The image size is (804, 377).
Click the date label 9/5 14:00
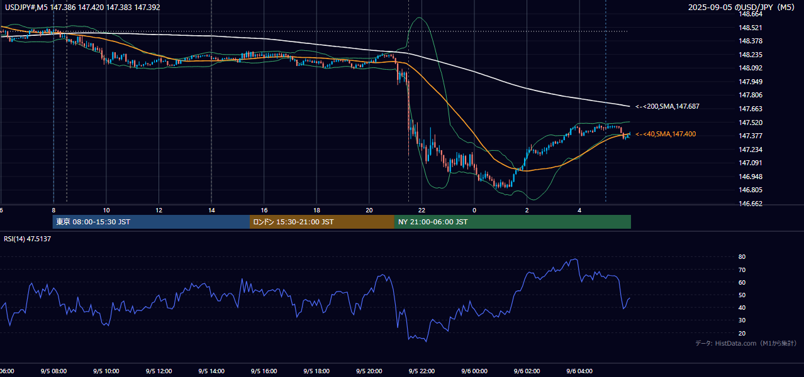[x=211, y=371]
